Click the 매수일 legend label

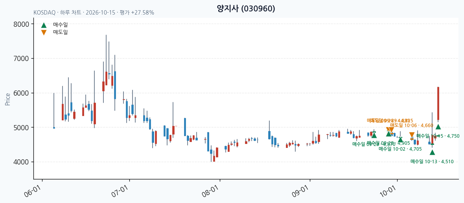61,25
